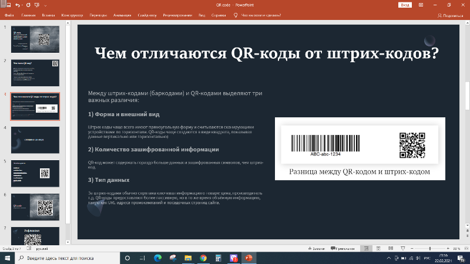Click the zoom percentage value
470x264 pixels.
[456, 248]
